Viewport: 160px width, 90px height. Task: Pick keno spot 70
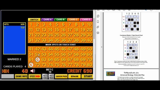coord(89,59)
